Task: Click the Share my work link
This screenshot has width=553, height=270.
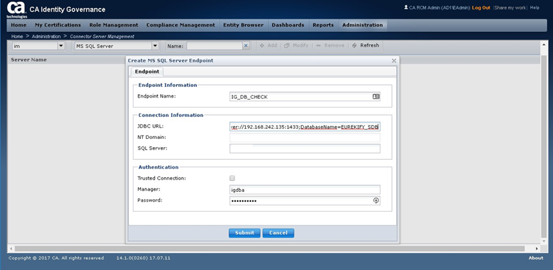Action: (510, 8)
